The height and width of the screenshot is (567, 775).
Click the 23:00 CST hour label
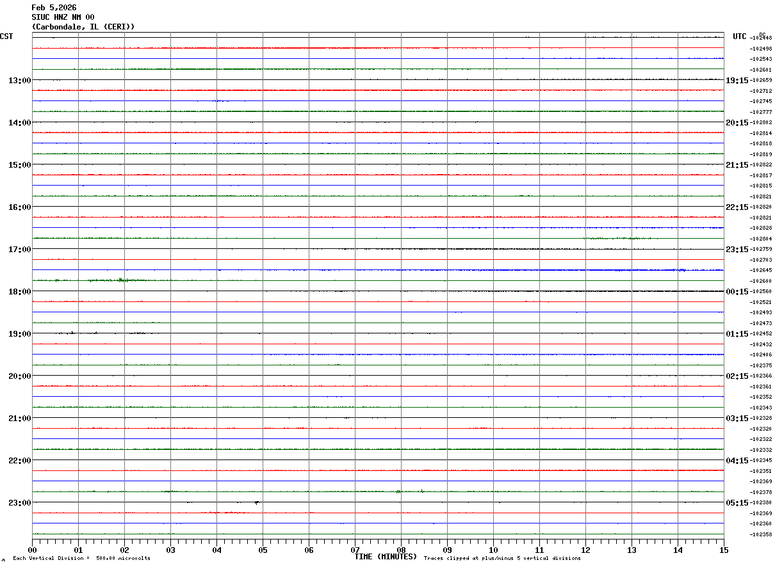point(20,502)
